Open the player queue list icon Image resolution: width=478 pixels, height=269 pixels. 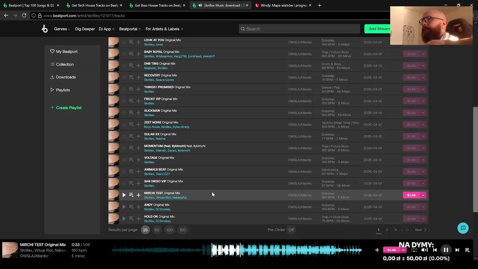467,250
